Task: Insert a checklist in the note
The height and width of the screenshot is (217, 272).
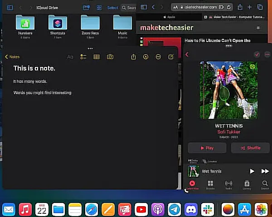Action: [x=83, y=57]
